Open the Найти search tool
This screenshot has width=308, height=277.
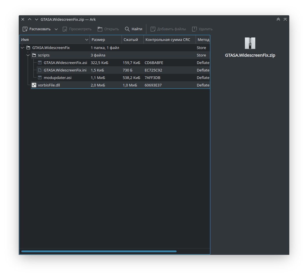point(134,29)
